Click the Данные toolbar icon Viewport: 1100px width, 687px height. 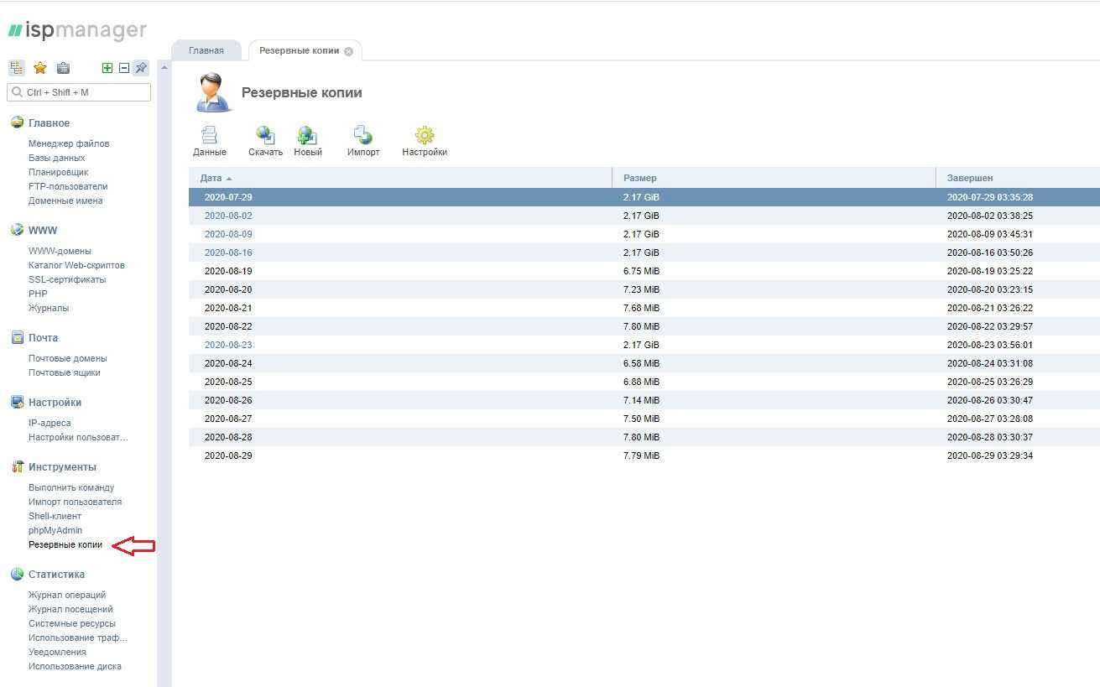tap(209, 136)
